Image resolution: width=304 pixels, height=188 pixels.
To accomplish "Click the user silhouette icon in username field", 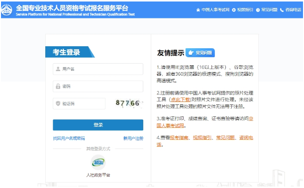I will coord(58,69).
